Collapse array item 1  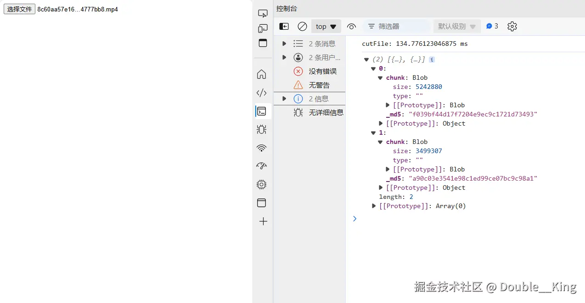(x=374, y=133)
